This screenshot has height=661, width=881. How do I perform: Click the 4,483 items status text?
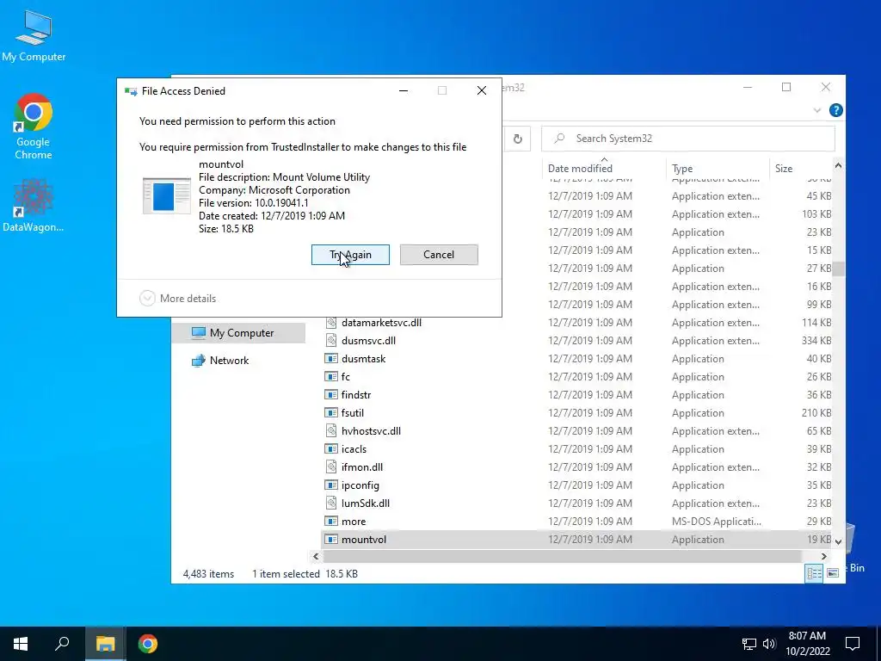pyautogui.click(x=208, y=574)
